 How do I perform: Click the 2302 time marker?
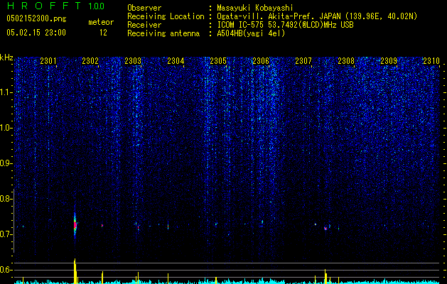tap(90, 60)
